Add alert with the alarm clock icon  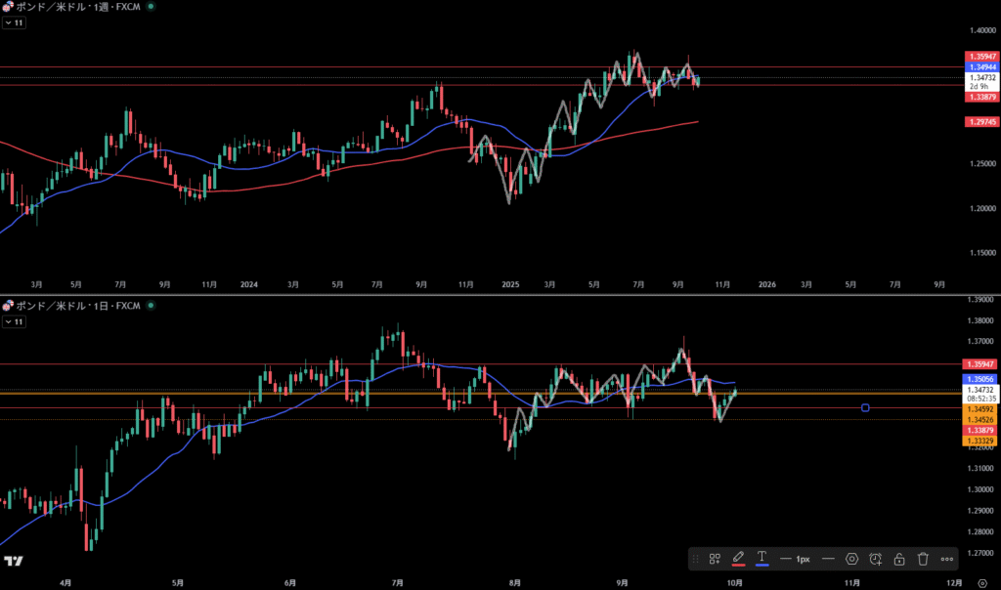876,559
